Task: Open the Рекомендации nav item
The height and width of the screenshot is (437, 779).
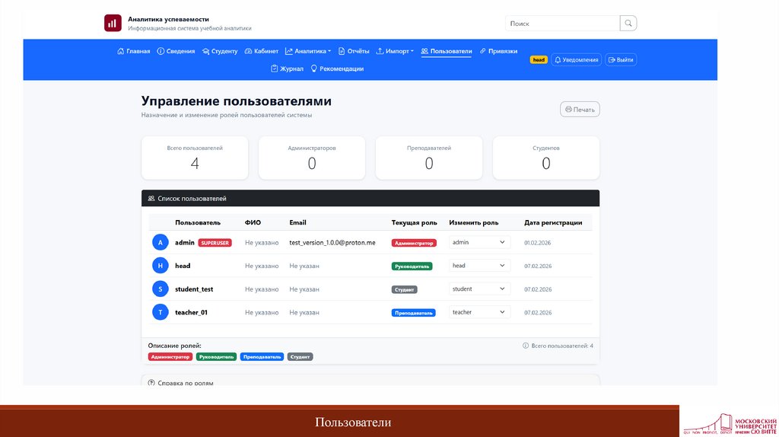Action: (x=337, y=69)
